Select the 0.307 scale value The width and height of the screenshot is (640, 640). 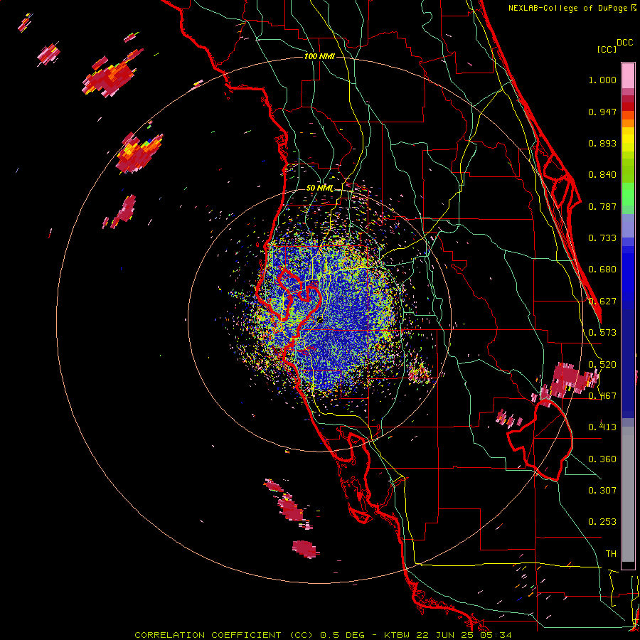[602, 491]
